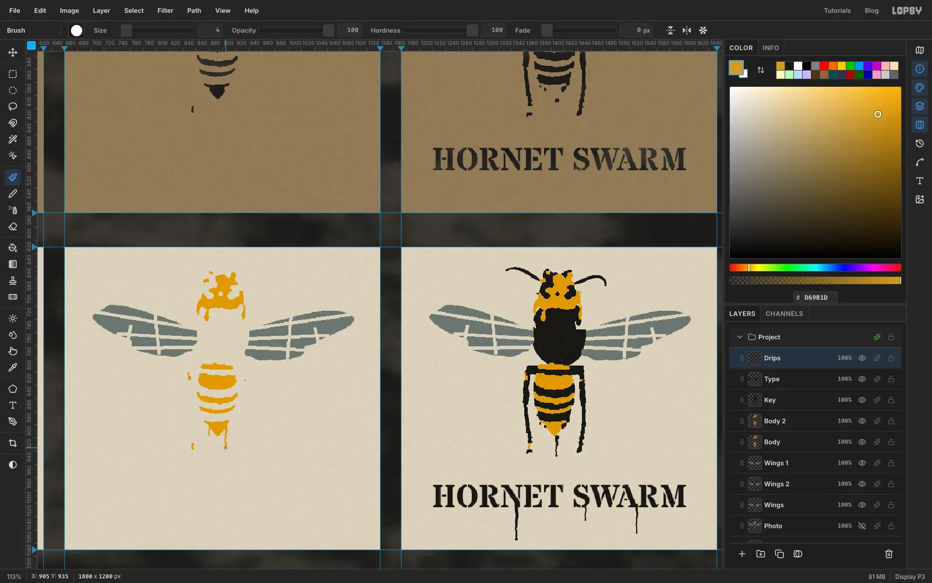Hide the Key layer

(x=862, y=400)
